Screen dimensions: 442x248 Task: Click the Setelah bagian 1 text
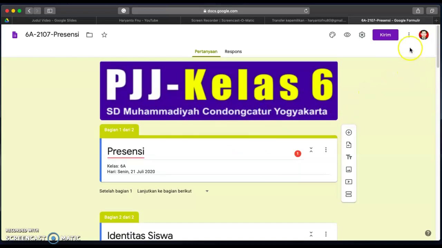pyautogui.click(x=116, y=191)
